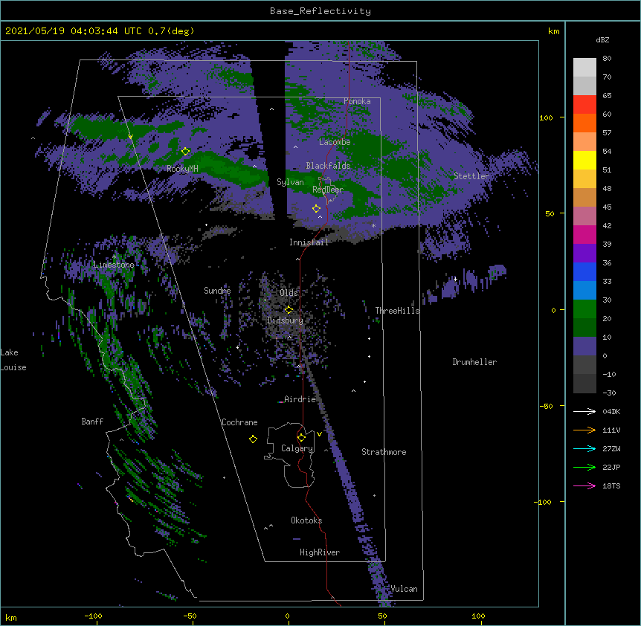Click the yellow marker inside Calgary

click(301, 438)
